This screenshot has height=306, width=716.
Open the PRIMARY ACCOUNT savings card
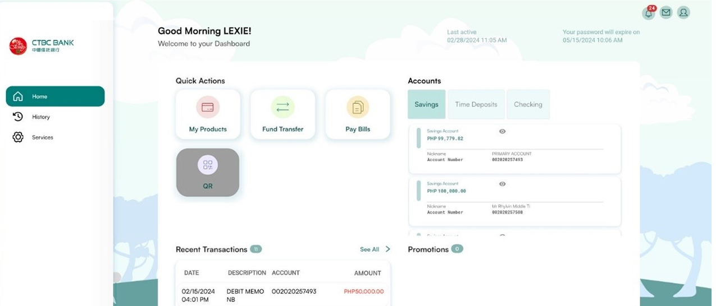tap(515, 149)
